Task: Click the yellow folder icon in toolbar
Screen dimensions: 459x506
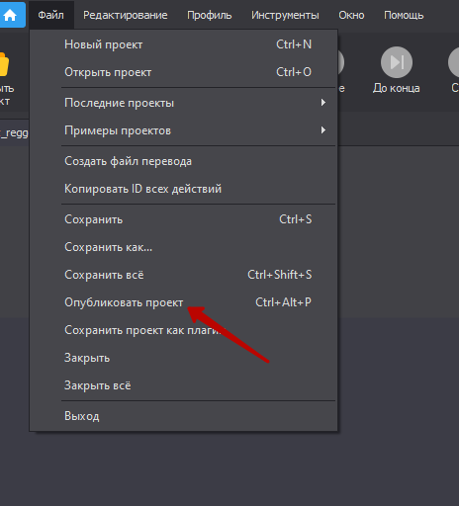Action: pyautogui.click(x=4, y=64)
